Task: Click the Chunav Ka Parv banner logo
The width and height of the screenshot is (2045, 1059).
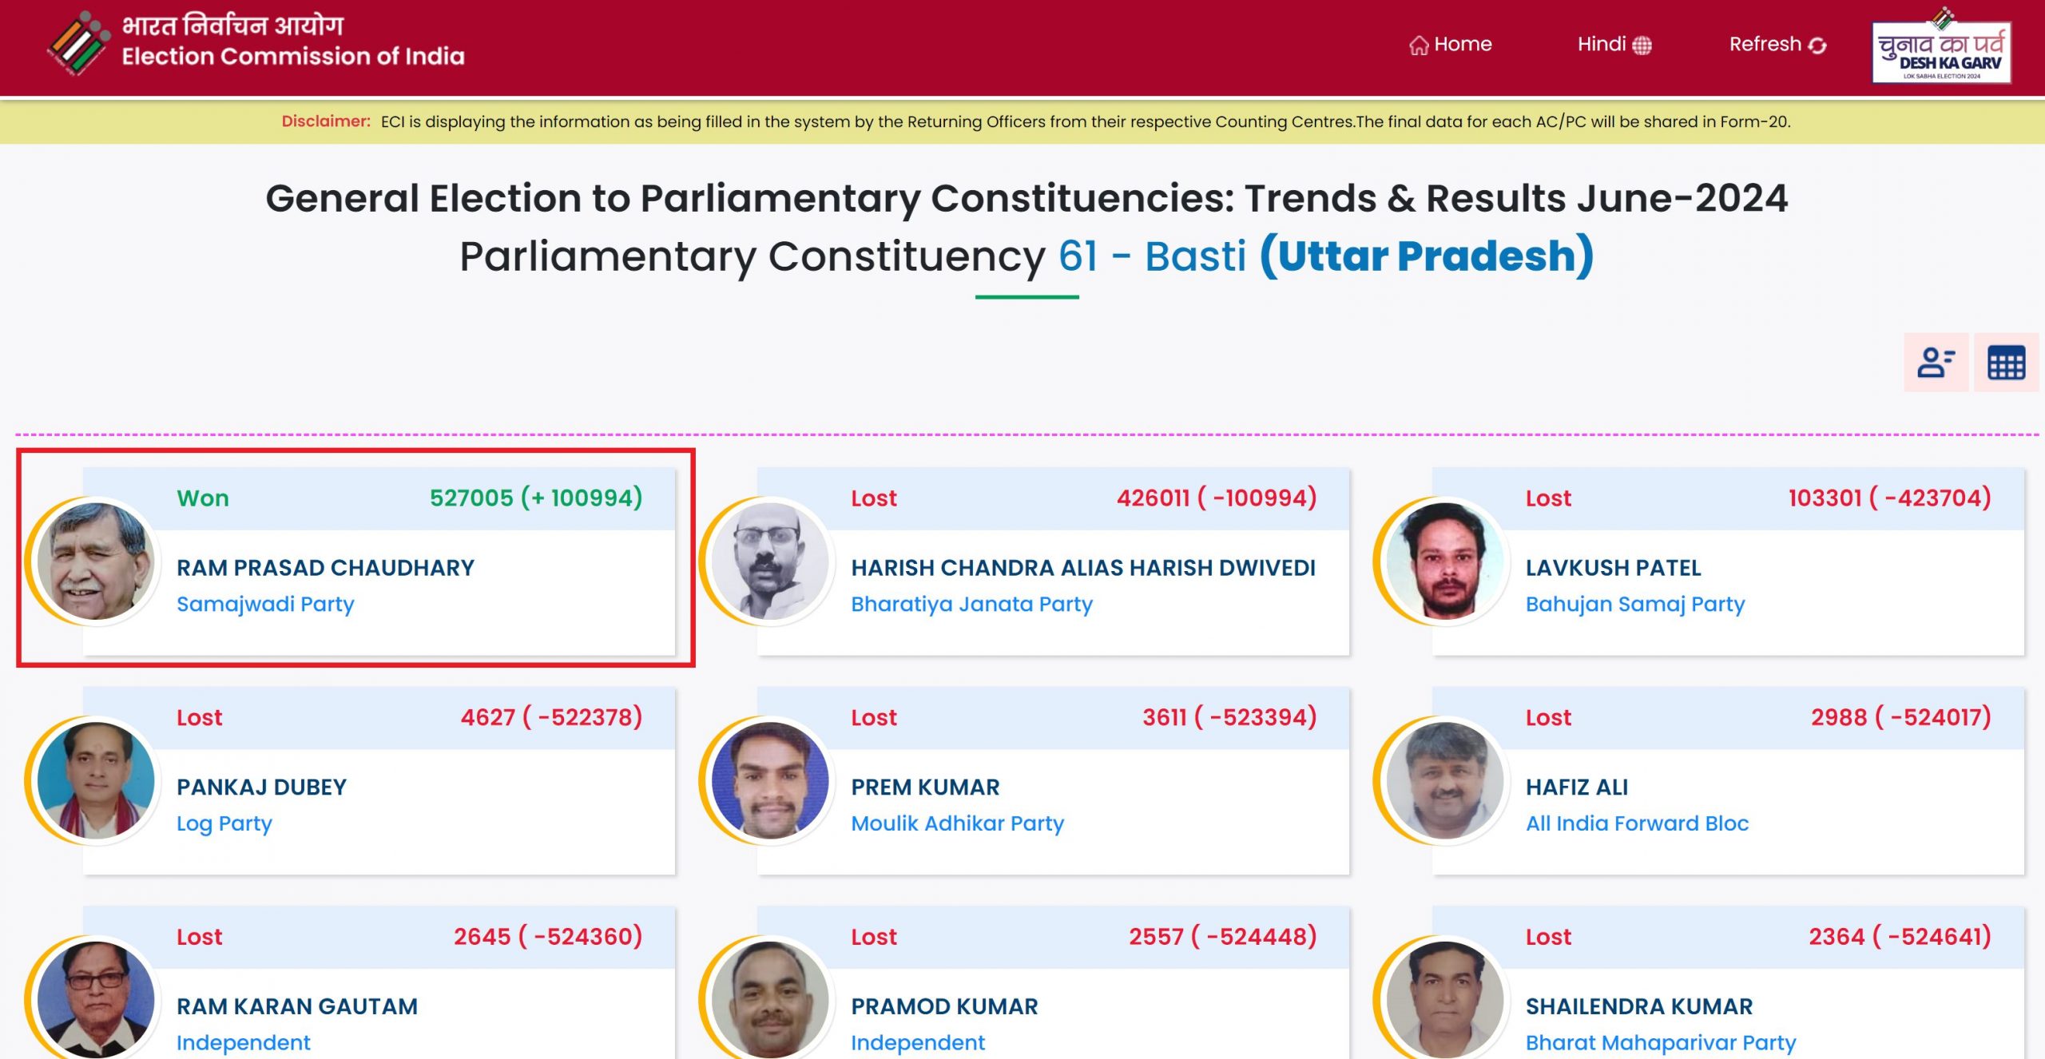Action: (1941, 46)
